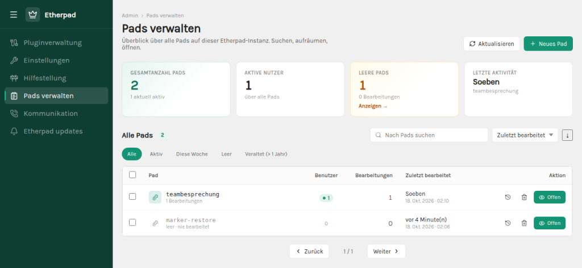Open history icon for teambesprechung
The height and width of the screenshot is (268, 582).
[x=508, y=197]
